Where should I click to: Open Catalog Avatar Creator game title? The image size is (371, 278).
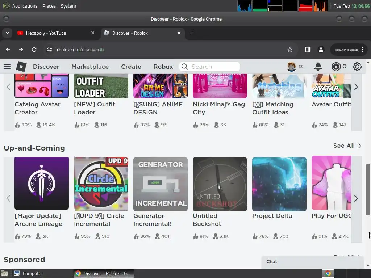[x=37, y=108]
